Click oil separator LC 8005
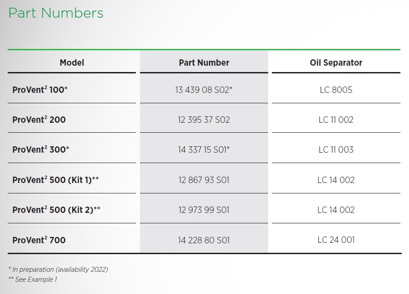Viewport: 409px width, 294px height. [x=336, y=90]
